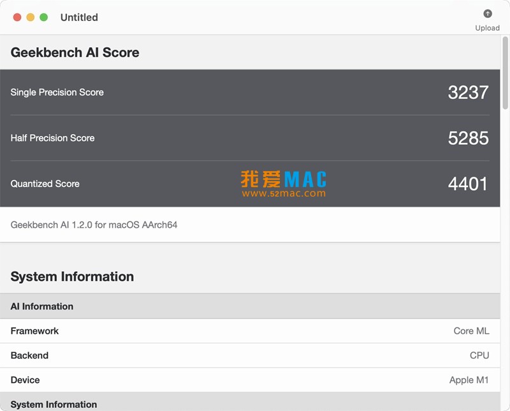Select the Quantized Score label

pos(45,184)
